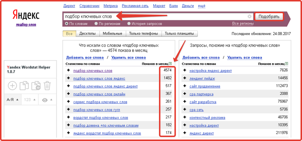Select the 'По регионам' radio button

(96, 24)
